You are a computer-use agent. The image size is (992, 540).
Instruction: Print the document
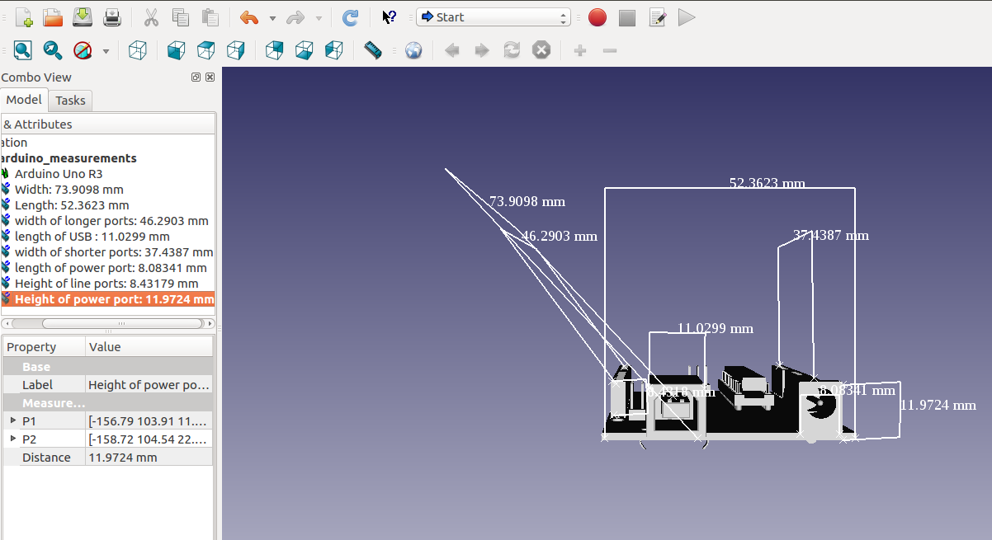click(112, 16)
